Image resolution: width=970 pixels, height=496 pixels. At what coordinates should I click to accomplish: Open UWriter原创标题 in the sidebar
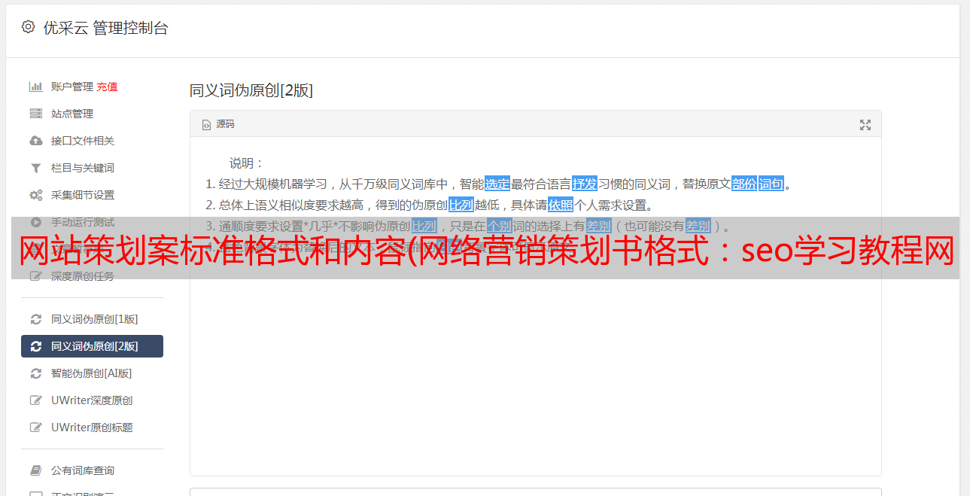(x=92, y=428)
